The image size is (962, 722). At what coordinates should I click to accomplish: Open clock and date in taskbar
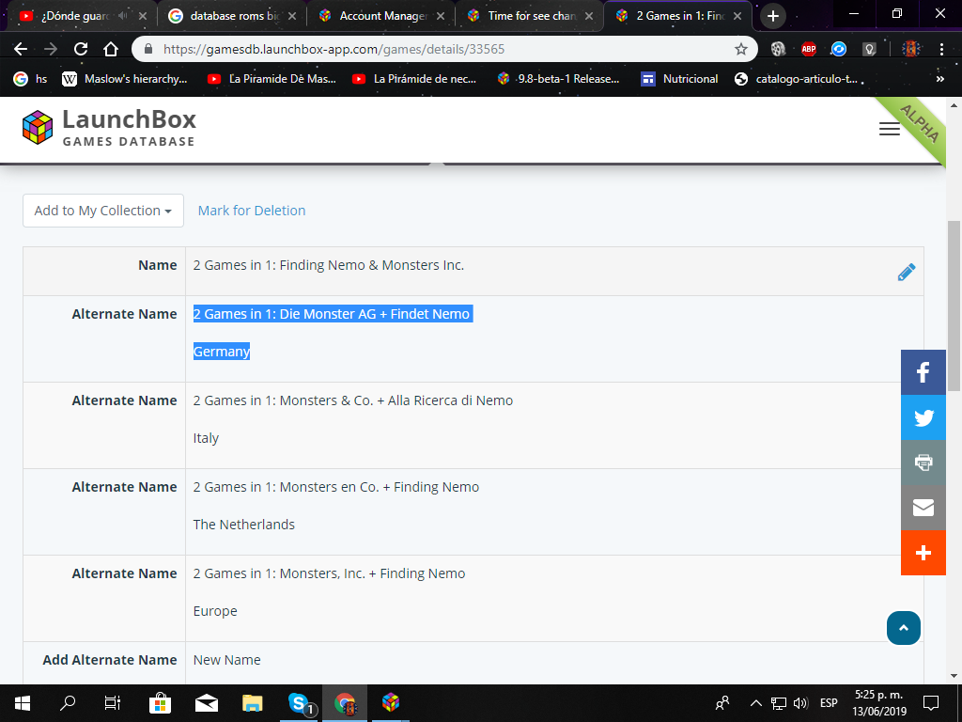coord(879,703)
